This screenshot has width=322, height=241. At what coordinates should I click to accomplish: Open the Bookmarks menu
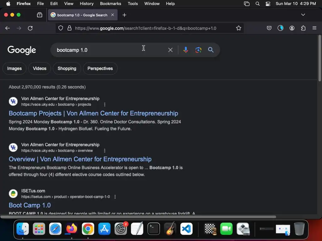pyautogui.click(x=110, y=3)
